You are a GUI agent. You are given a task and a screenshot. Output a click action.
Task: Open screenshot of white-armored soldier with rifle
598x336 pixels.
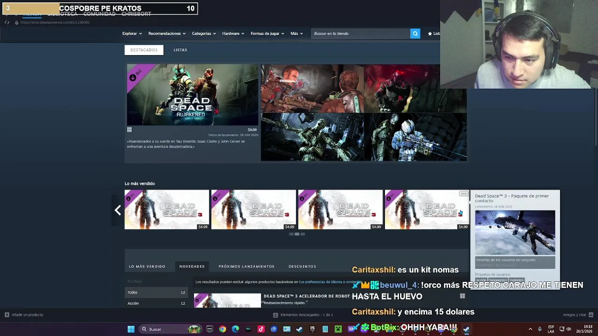click(415, 137)
